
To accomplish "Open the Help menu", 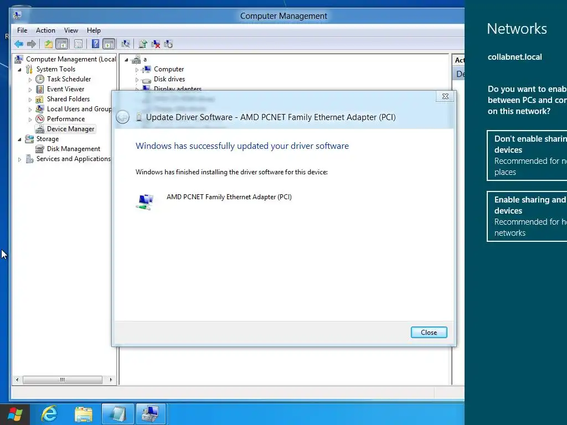I will [x=94, y=30].
